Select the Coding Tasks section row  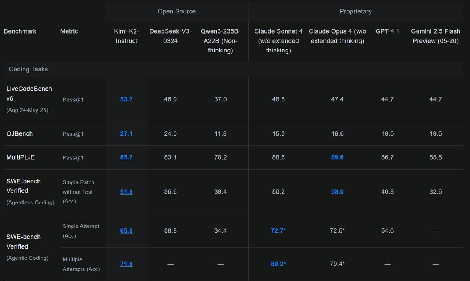coord(233,69)
